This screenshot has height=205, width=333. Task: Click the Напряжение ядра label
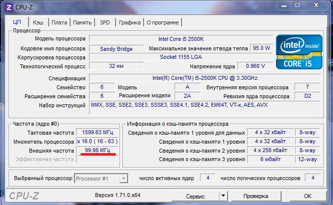[x=212, y=66]
